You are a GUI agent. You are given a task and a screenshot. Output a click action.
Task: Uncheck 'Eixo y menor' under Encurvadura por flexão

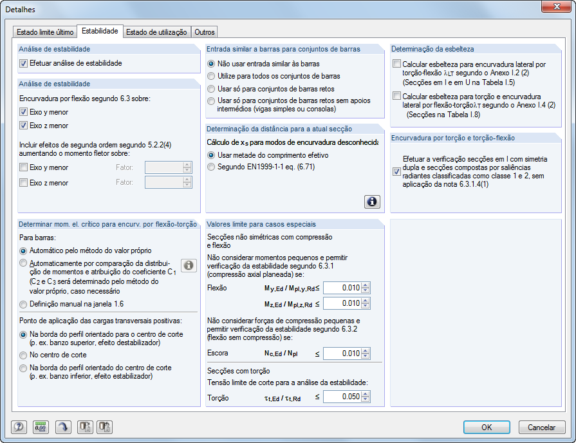[x=24, y=112]
